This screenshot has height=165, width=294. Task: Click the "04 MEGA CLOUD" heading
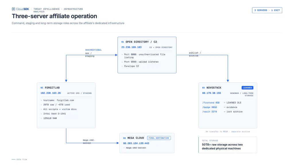(x=134, y=138)
